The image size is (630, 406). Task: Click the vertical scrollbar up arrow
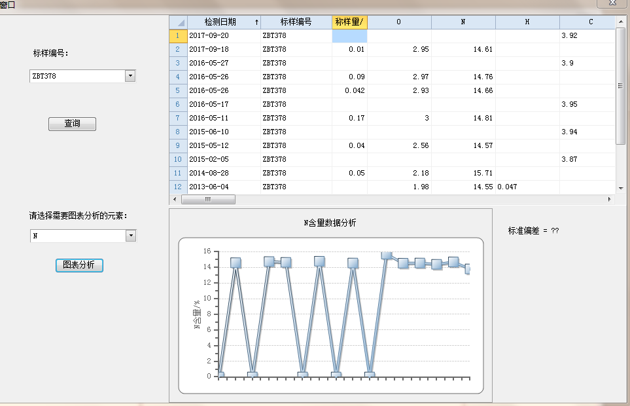coord(621,22)
